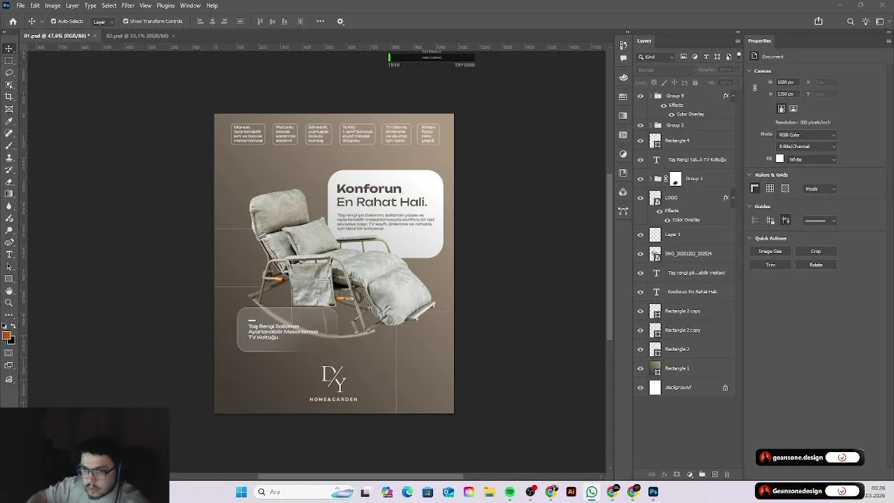The image size is (894, 503).
Task: Select the Zoom tool
Action: tap(9, 302)
